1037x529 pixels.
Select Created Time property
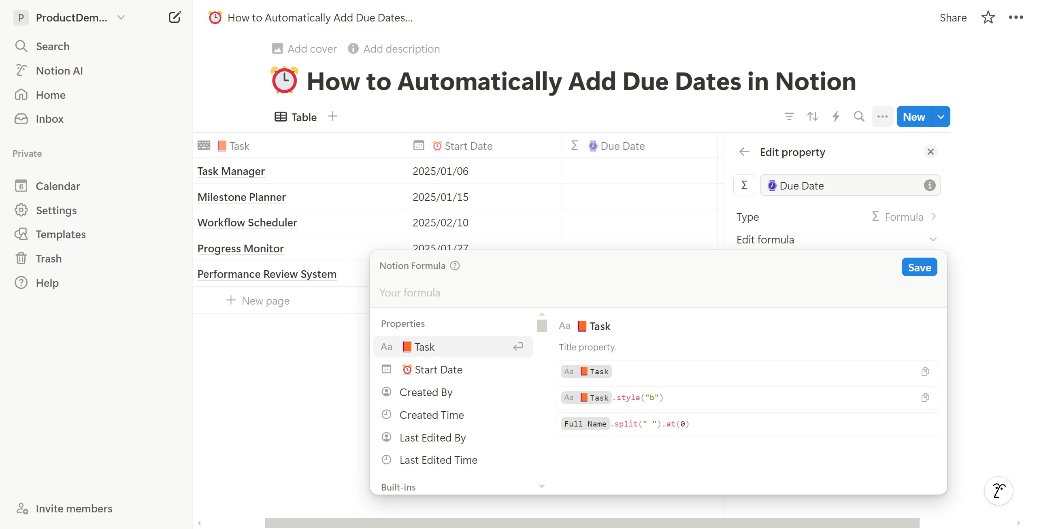pyautogui.click(x=453, y=415)
